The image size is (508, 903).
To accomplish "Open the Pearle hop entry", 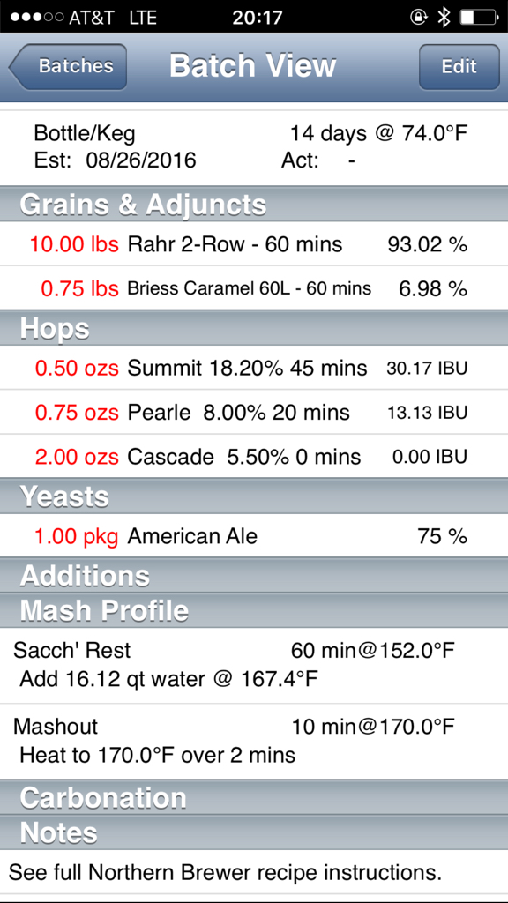I will coord(254,413).
